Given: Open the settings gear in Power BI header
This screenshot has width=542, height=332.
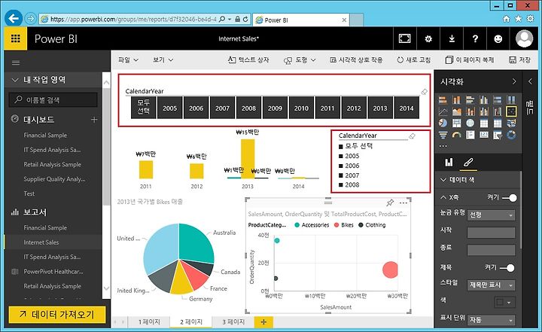Looking at the screenshot, I should tap(428, 38).
